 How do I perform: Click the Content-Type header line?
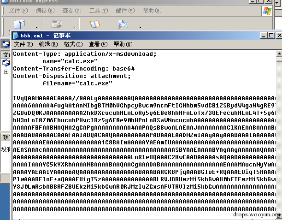click(x=85, y=54)
